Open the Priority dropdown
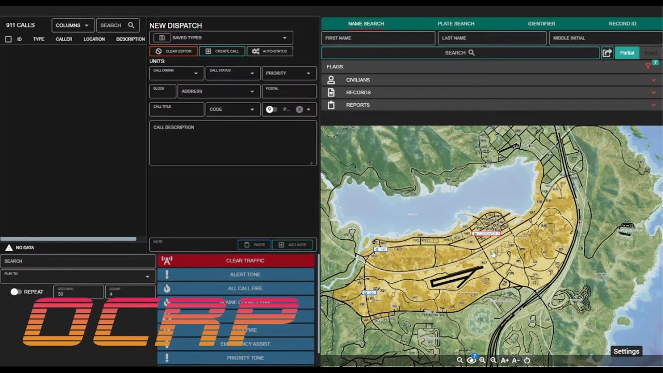The height and width of the screenshot is (373, 663). click(289, 73)
